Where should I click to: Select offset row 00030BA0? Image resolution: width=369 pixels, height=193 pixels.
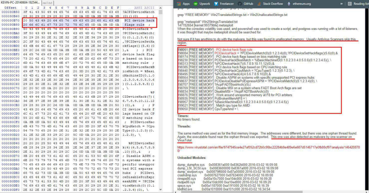(10, 33)
